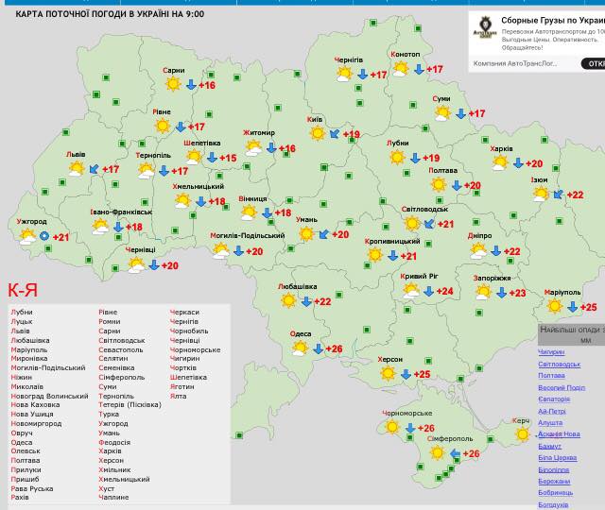
Task: Click the sun icon at Керч
Action: (523, 434)
